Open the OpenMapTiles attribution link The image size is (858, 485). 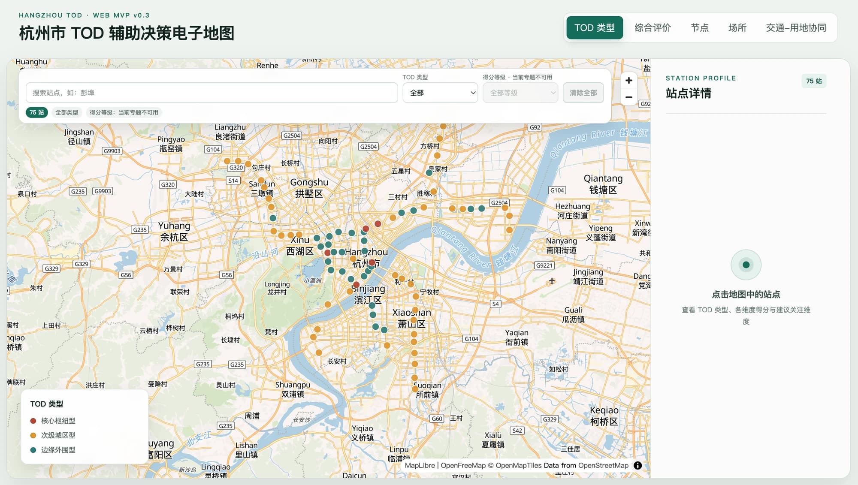click(519, 465)
